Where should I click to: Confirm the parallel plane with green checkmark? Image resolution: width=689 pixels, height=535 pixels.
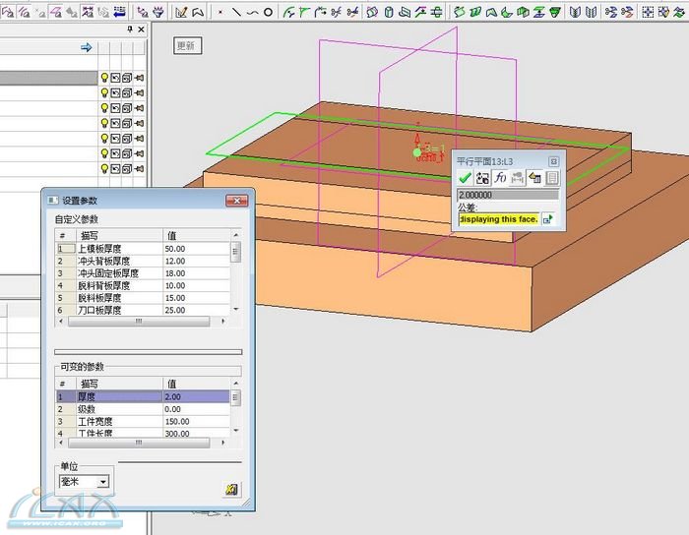(x=465, y=178)
